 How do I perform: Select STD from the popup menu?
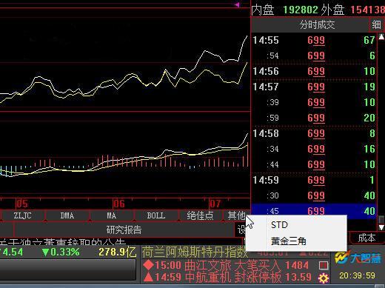tap(279, 225)
